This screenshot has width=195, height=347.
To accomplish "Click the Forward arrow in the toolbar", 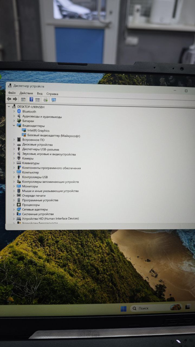I will [x=15, y=99].
